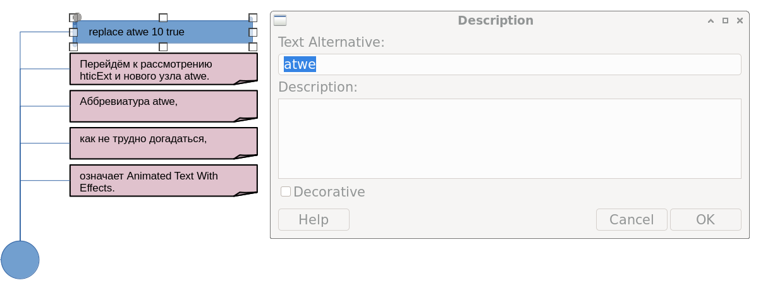This screenshot has height=285, width=763.
Task: Click inside the empty Description text area
Action: pos(509,138)
